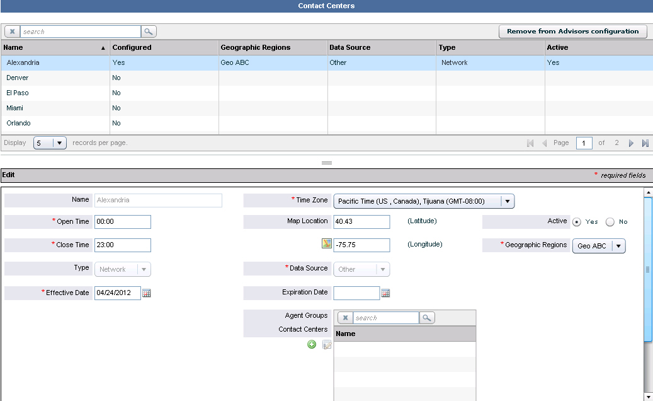This screenshot has height=401, width=653.
Task: Sort table by Configured column
Action: 164,47
